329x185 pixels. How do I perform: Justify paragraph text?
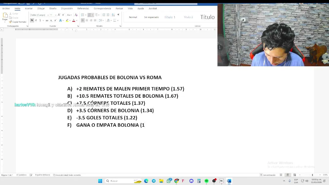(x=95, y=20)
